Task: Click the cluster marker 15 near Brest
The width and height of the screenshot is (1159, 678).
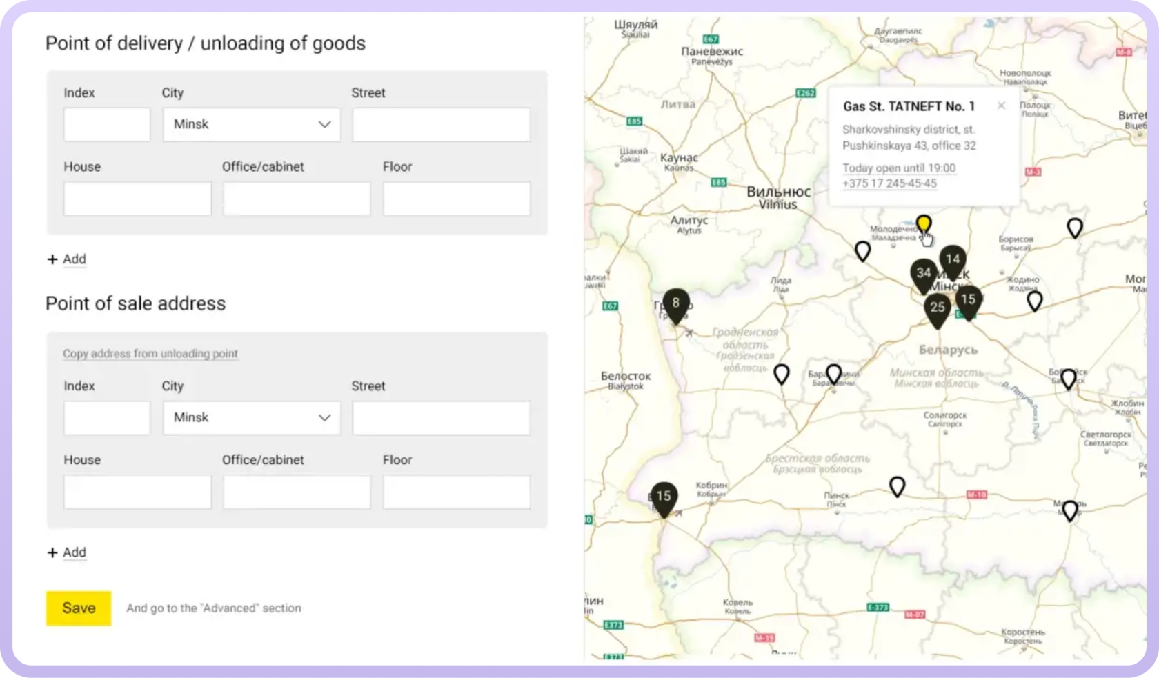Action: [x=663, y=497]
